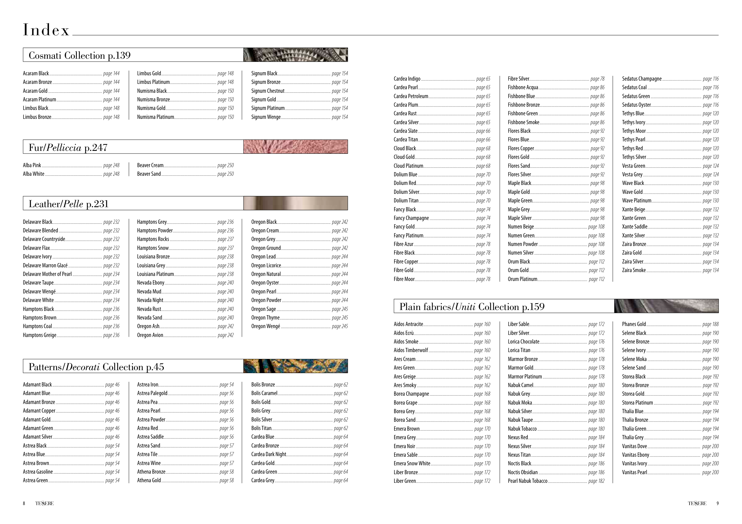Viewport: 742px width, 524px height.
Task: Click the pink fur texture thumbnail
Action: [295, 147]
